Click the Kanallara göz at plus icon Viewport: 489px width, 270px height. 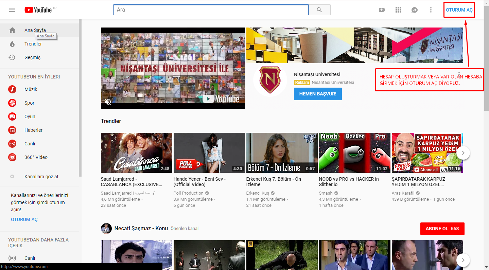pyautogui.click(x=12, y=177)
